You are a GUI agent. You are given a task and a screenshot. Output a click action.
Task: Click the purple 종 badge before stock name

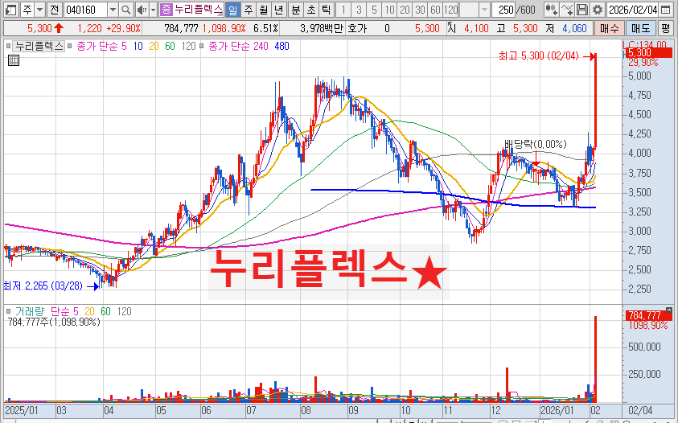pos(166,10)
